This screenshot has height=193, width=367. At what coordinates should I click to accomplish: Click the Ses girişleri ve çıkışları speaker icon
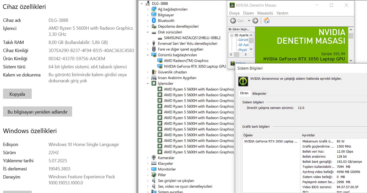click(154, 181)
